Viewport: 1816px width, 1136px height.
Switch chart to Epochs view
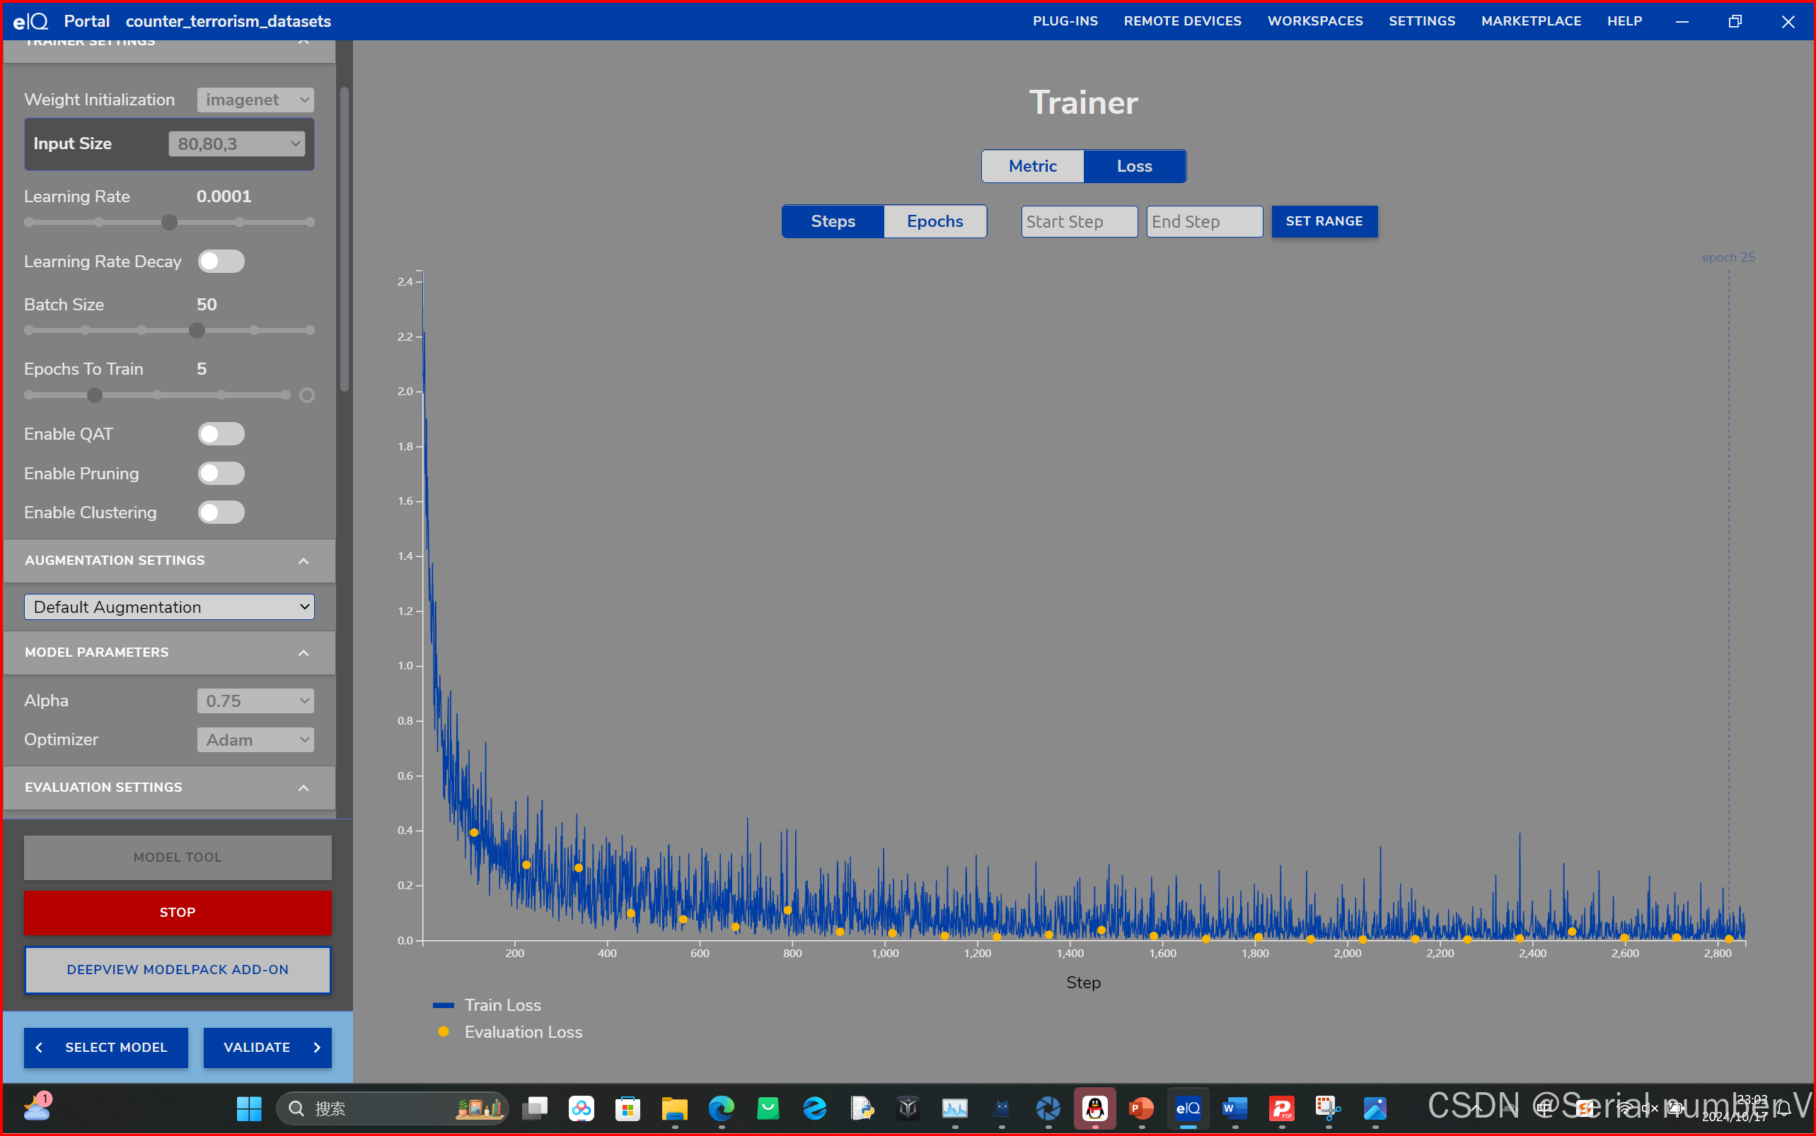(935, 222)
